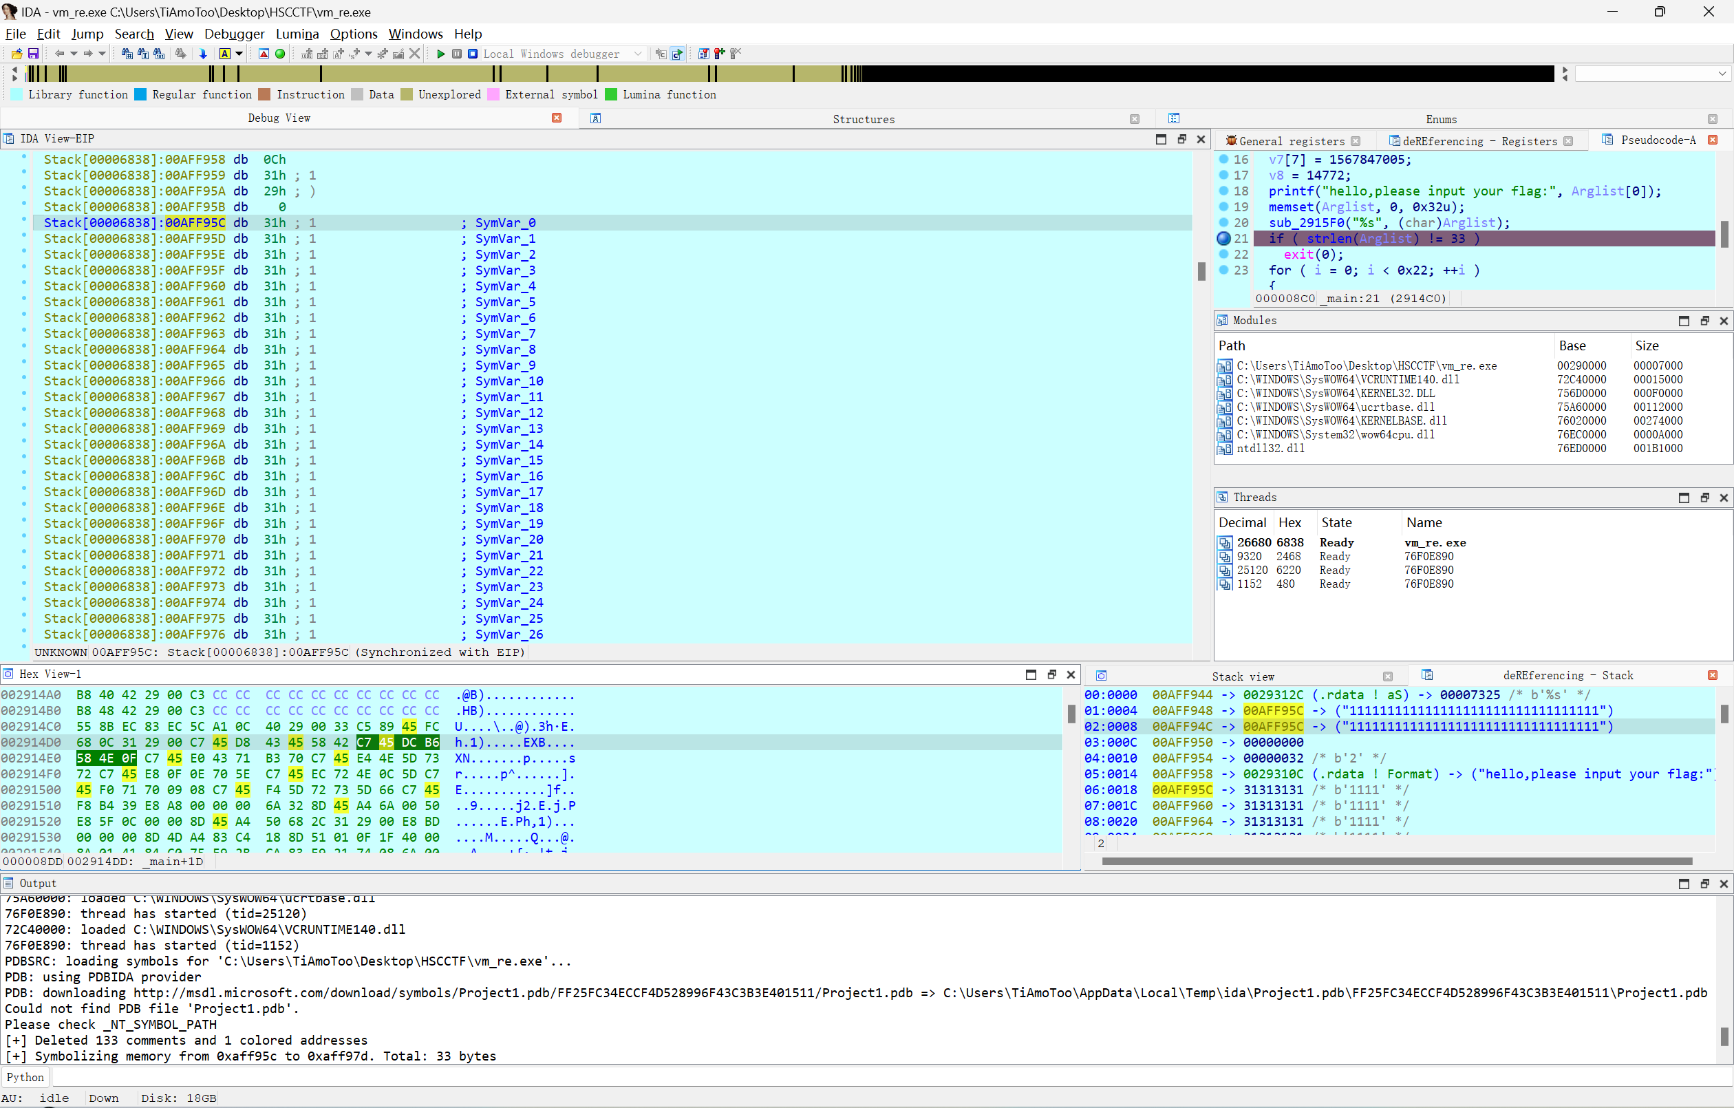This screenshot has height=1108, width=1734.
Task: Click the External symbol pink legend swatch
Action: point(493,94)
